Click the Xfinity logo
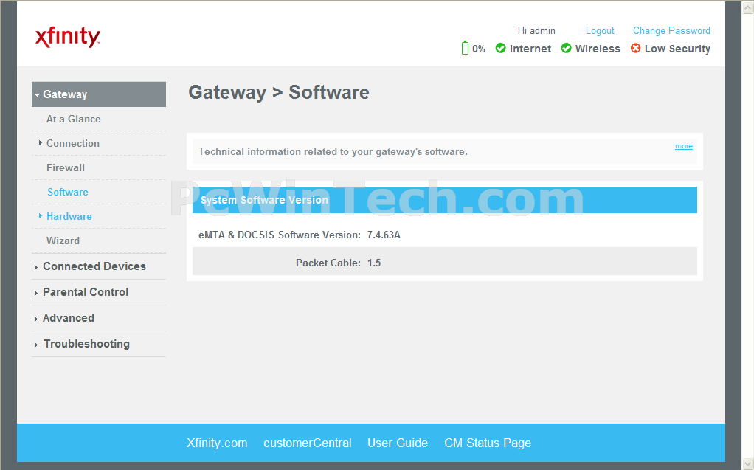 68,37
